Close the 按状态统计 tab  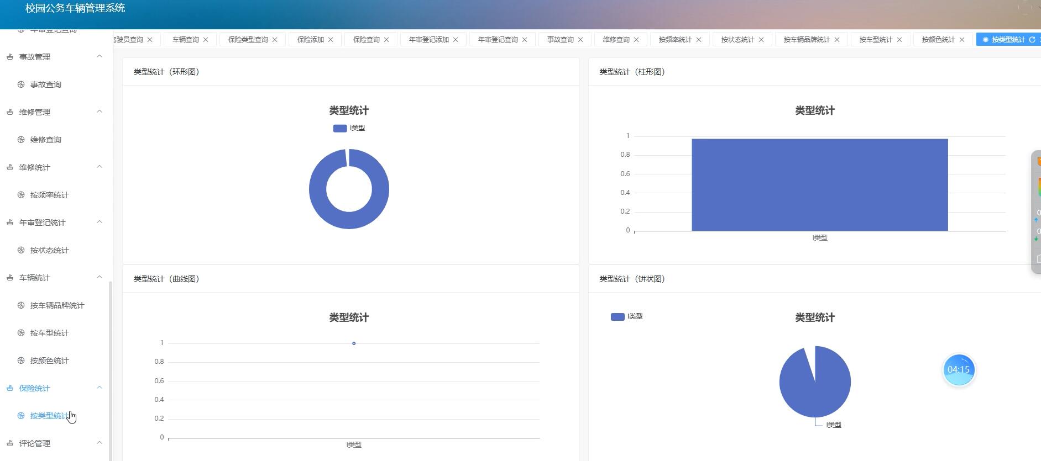tap(761, 40)
